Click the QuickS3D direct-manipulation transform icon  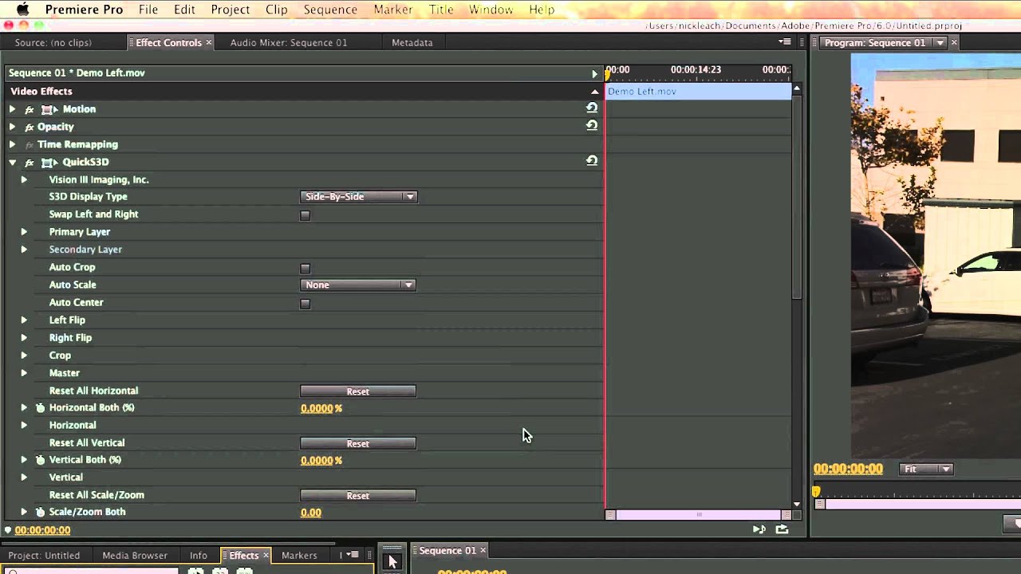(49, 162)
